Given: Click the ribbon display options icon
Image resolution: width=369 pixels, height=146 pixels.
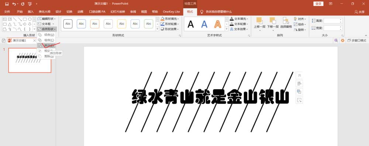Looking at the screenshot, I should tap(331, 4).
